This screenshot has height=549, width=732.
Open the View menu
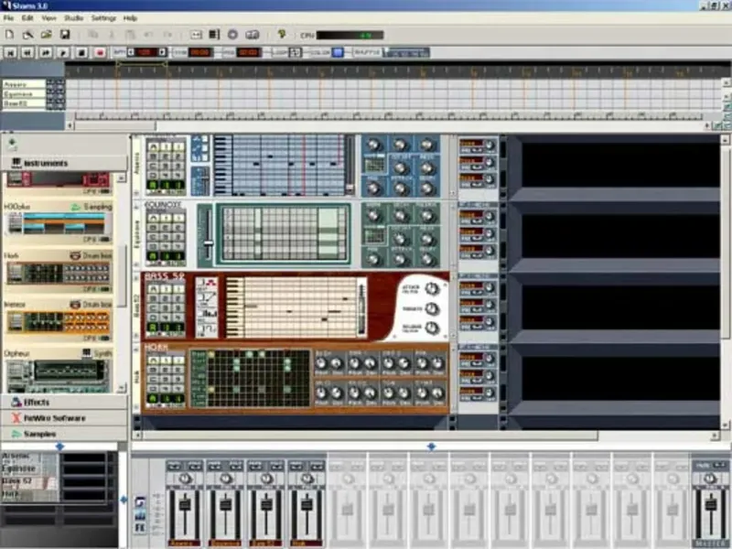click(48, 18)
